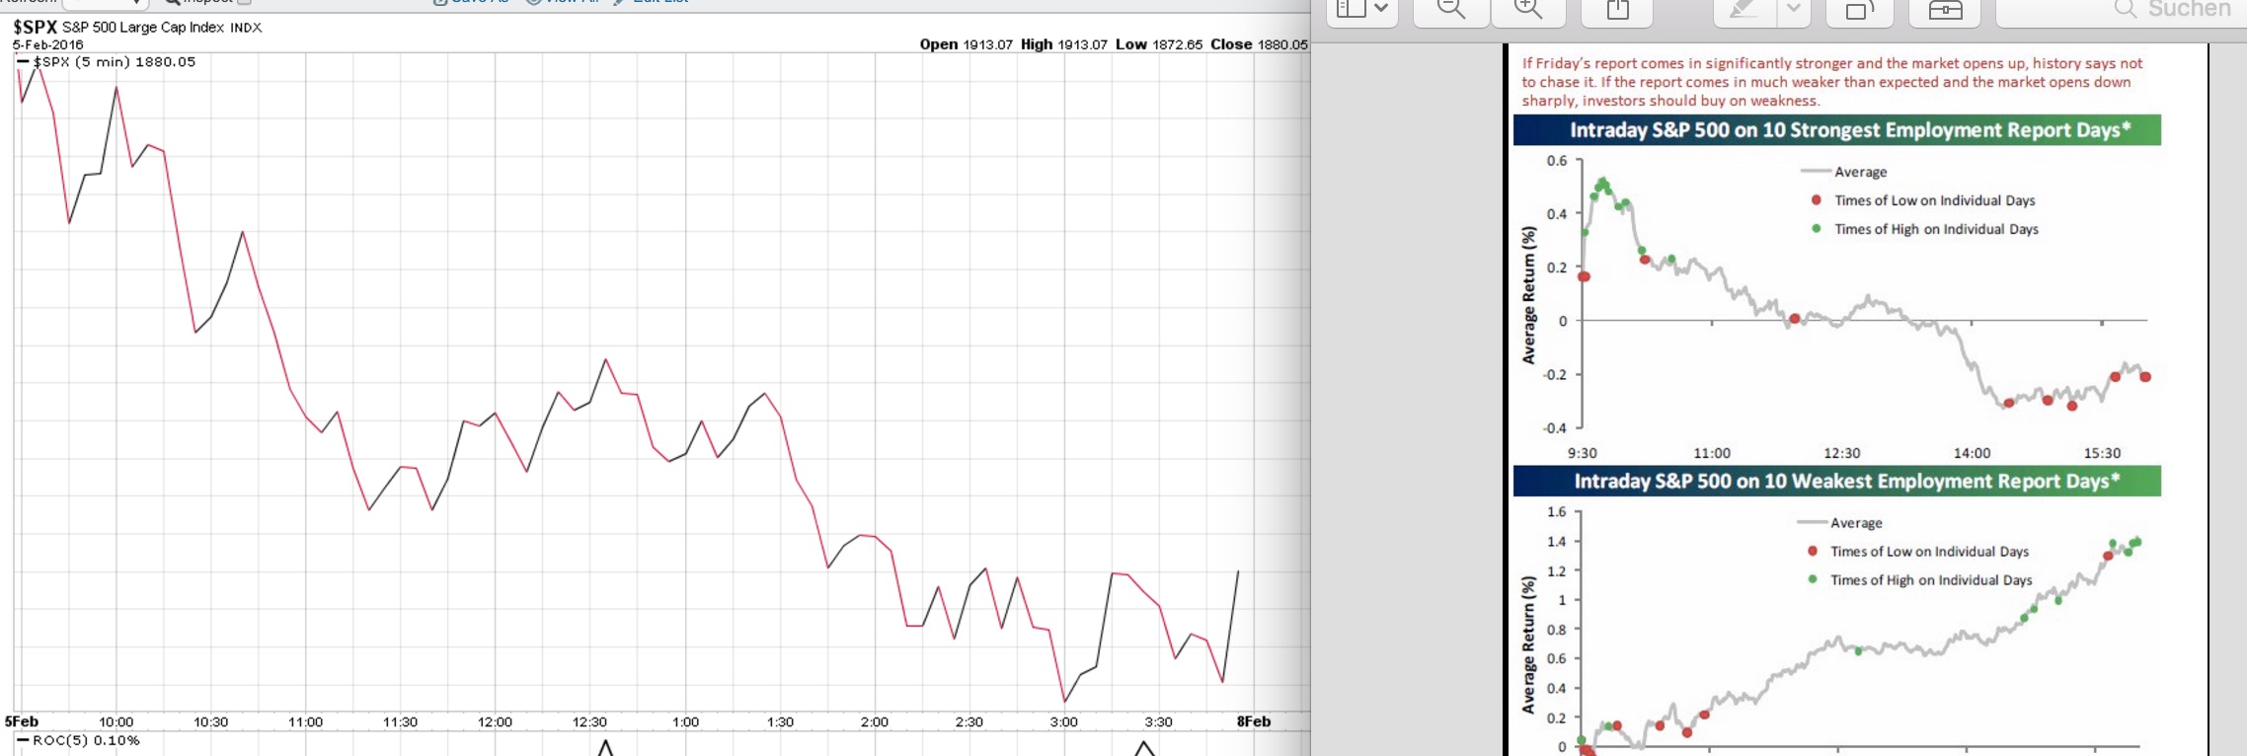This screenshot has width=2247, height=756.
Task: Click the $SPX ticker symbol heading
Action: click(35, 28)
